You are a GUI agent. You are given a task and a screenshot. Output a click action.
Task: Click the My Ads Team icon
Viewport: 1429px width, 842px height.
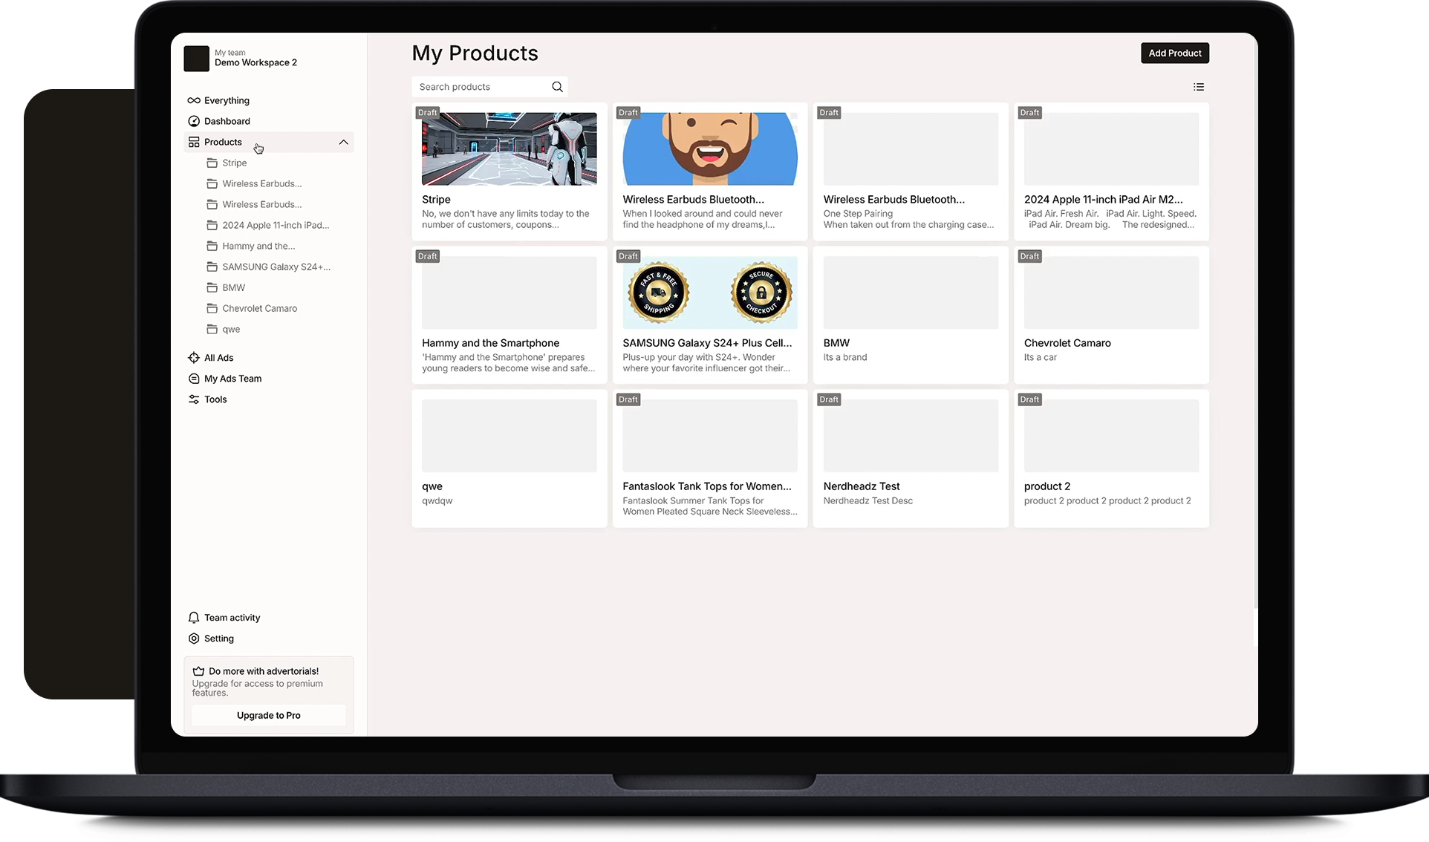(194, 379)
